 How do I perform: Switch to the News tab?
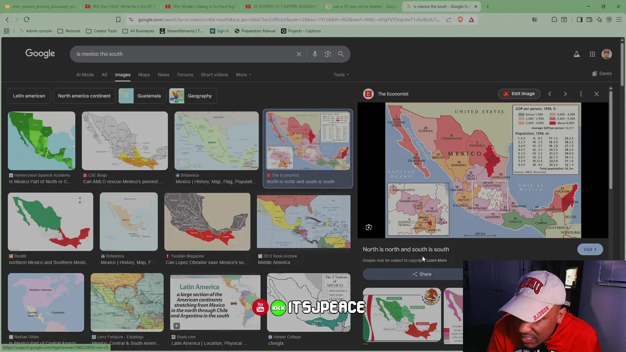(163, 75)
